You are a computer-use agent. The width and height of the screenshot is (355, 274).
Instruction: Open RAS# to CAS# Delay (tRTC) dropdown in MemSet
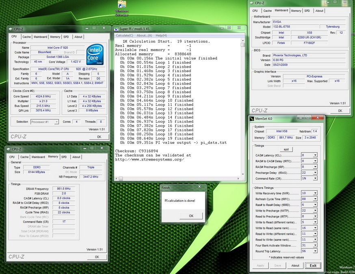click(315, 161)
